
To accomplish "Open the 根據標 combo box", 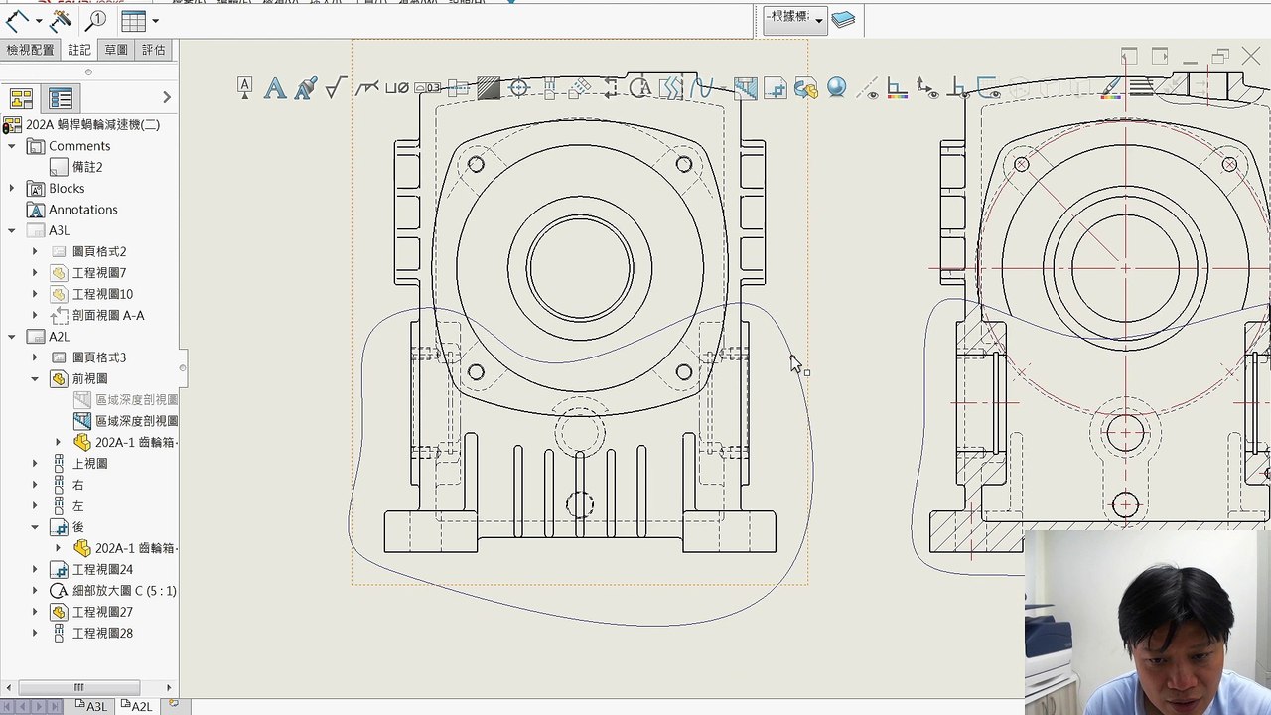I will pos(795,19).
